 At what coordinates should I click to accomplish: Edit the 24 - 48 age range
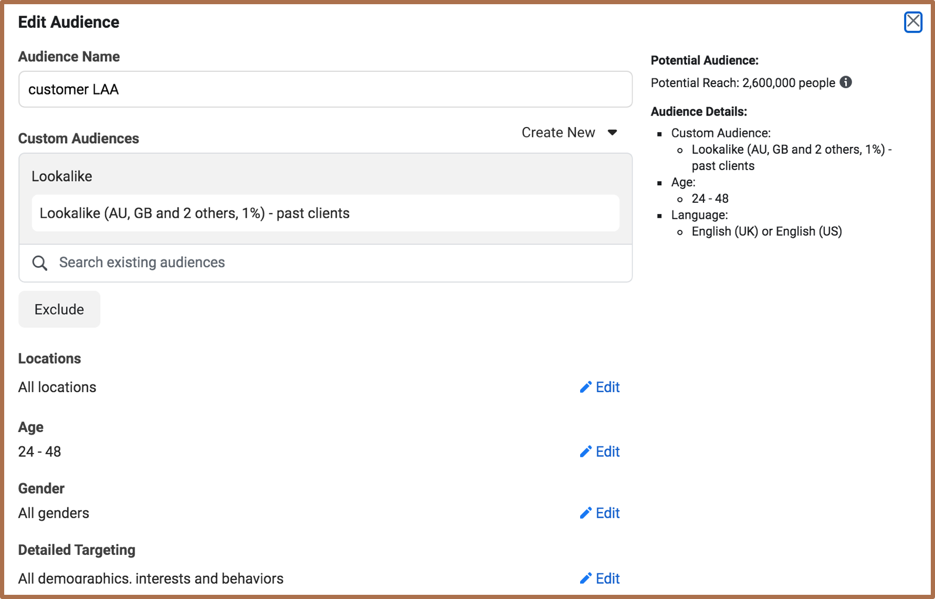[x=607, y=452]
